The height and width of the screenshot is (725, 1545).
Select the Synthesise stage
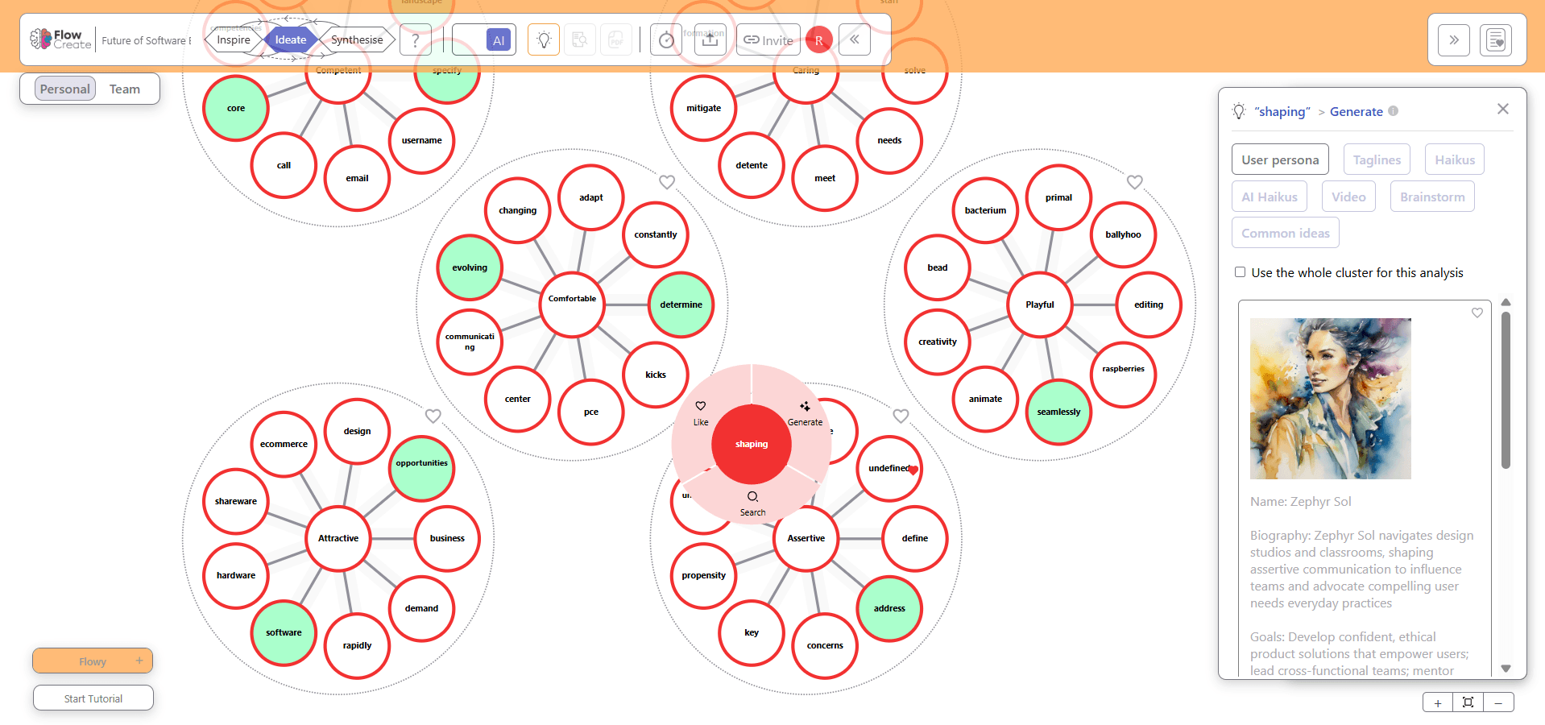coord(357,39)
